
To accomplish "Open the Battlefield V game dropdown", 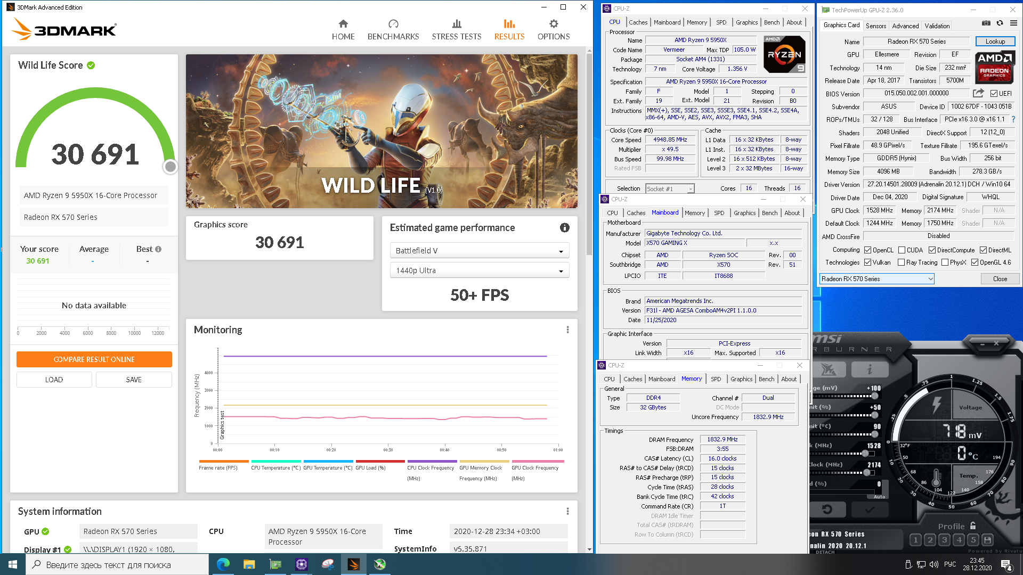I will (x=480, y=251).
